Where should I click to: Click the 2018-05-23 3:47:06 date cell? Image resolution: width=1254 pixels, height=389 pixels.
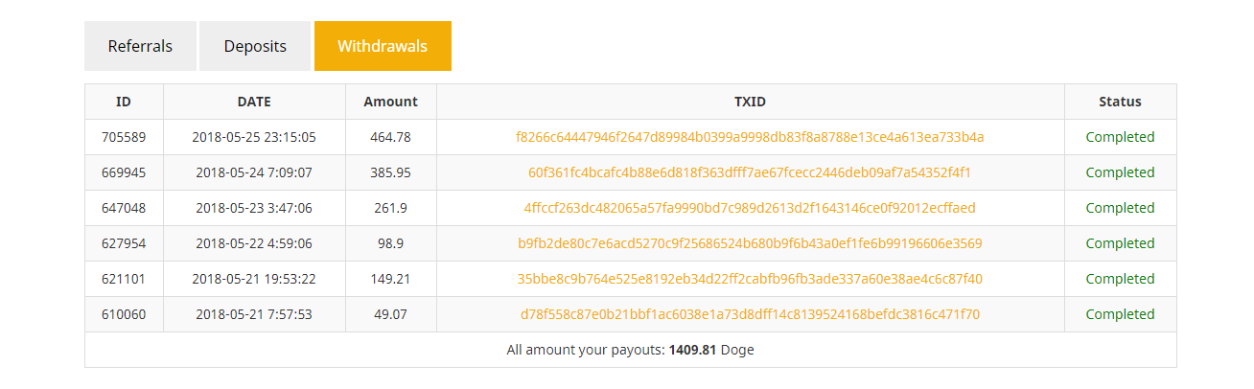click(254, 208)
